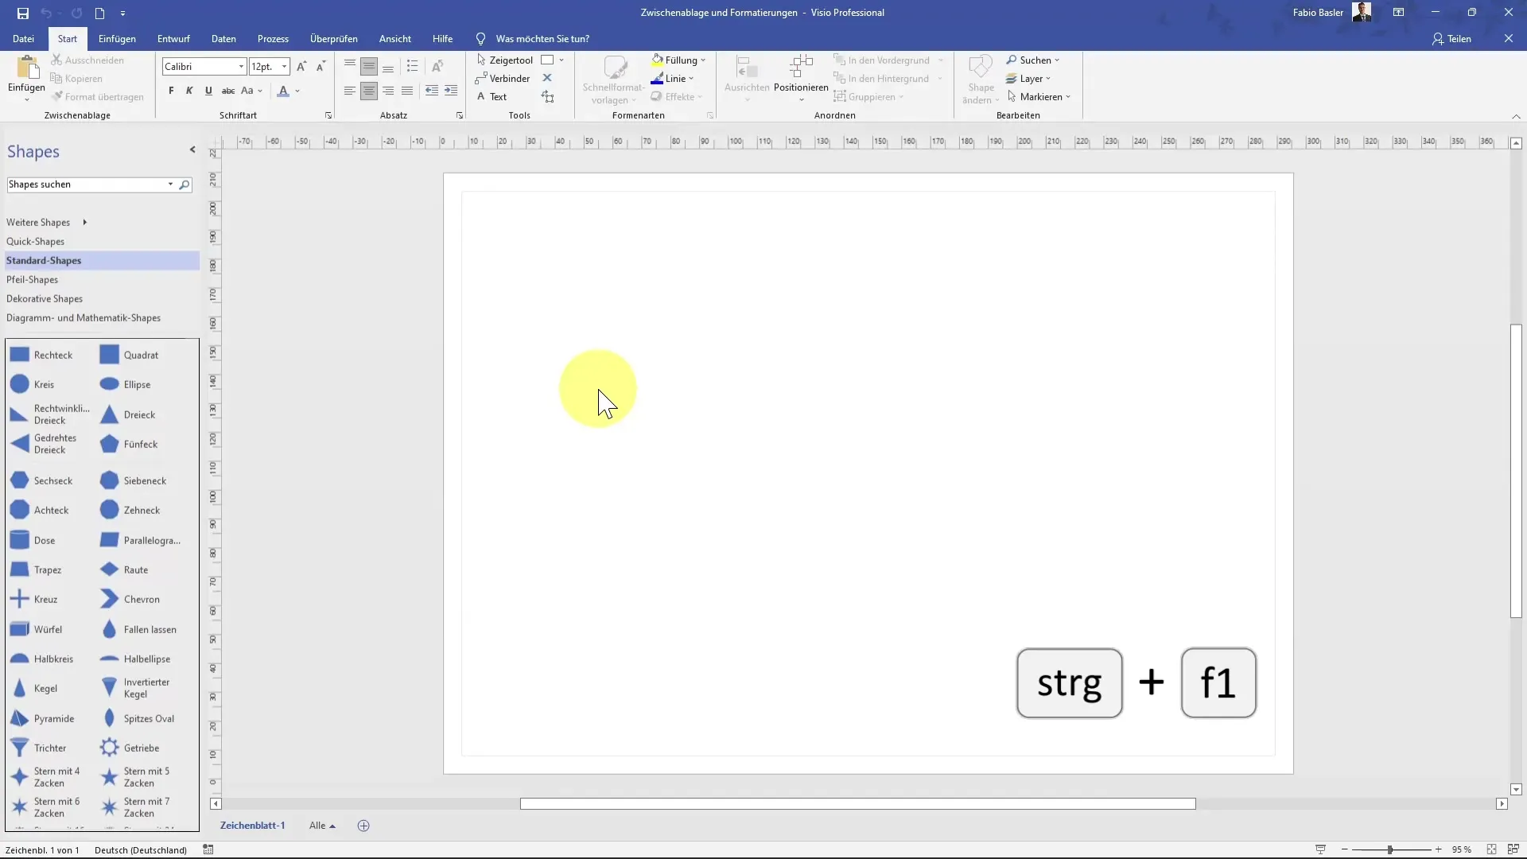Image resolution: width=1527 pixels, height=859 pixels.
Task: Collapse the Shapes panel arrow
Action: click(x=192, y=150)
